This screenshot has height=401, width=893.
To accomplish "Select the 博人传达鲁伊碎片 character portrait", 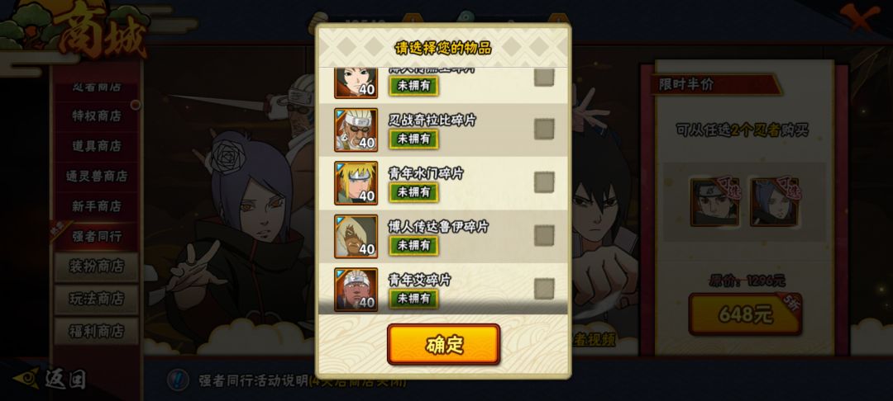I will coord(356,236).
